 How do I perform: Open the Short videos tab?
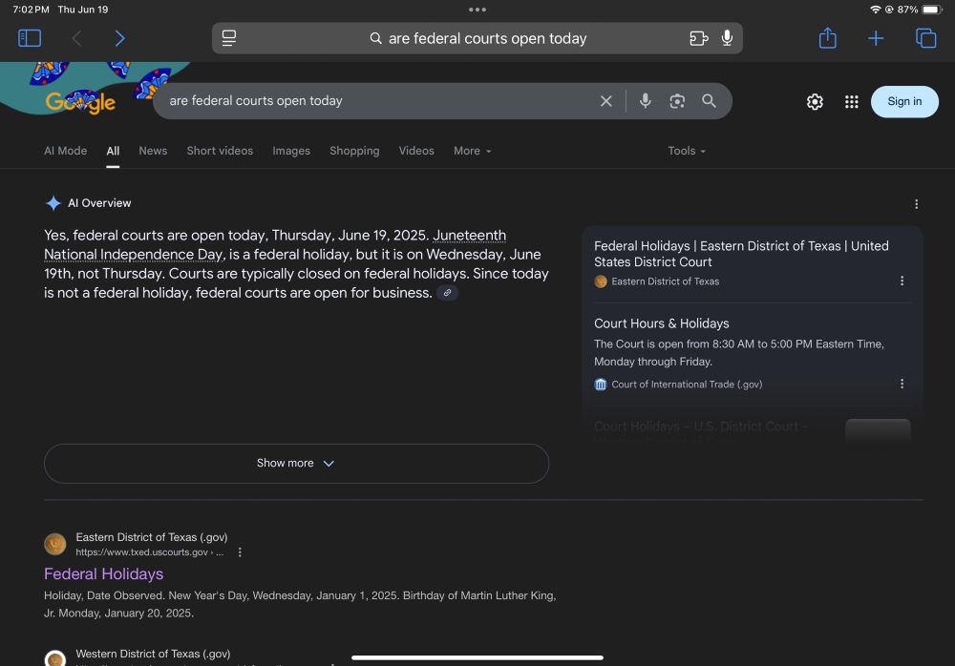[x=220, y=151]
